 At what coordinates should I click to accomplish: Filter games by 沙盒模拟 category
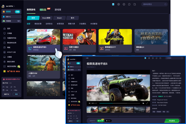[x=83, y=24]
